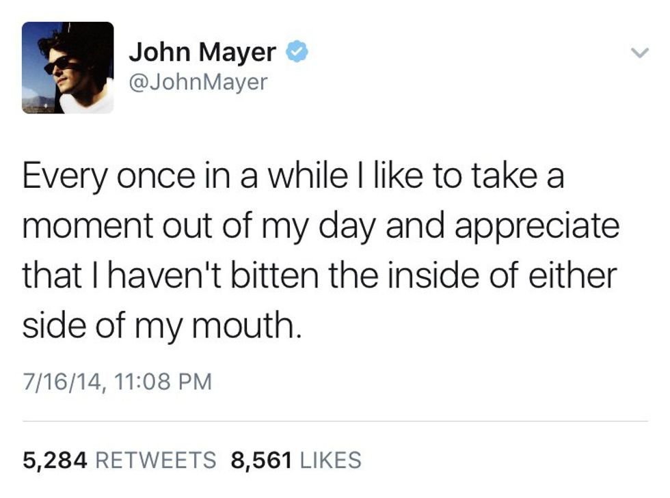Click the 8,561 likes count number
The width and height of the screenshot is (670, 498).
point(263,460)
